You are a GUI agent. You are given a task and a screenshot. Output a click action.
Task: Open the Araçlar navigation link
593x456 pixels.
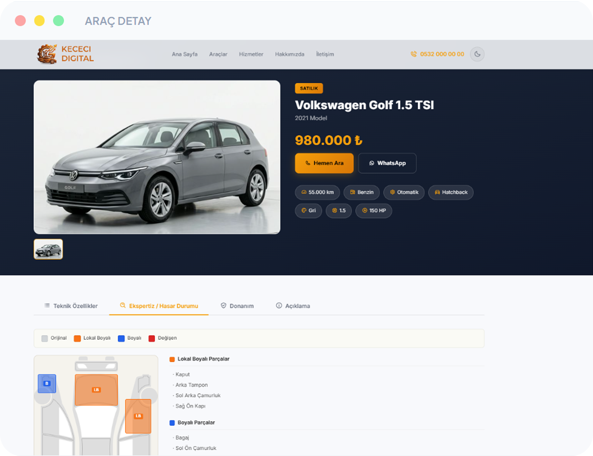218,54
